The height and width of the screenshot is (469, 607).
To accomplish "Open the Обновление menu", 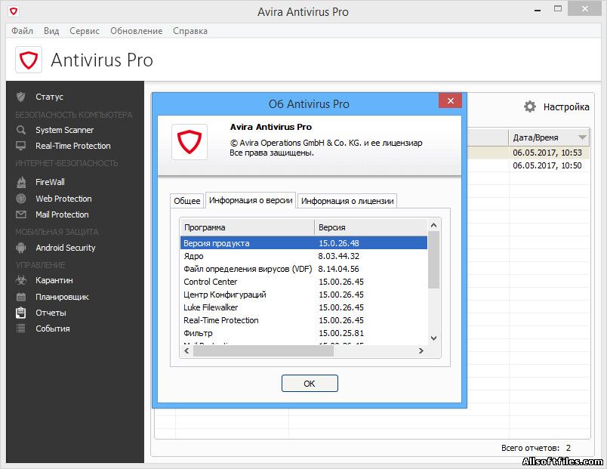I will tap(136, 31).
